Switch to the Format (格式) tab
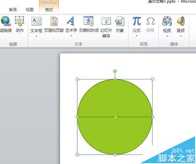196x164 pixels. pyautogui.click(x=49, y=10)
